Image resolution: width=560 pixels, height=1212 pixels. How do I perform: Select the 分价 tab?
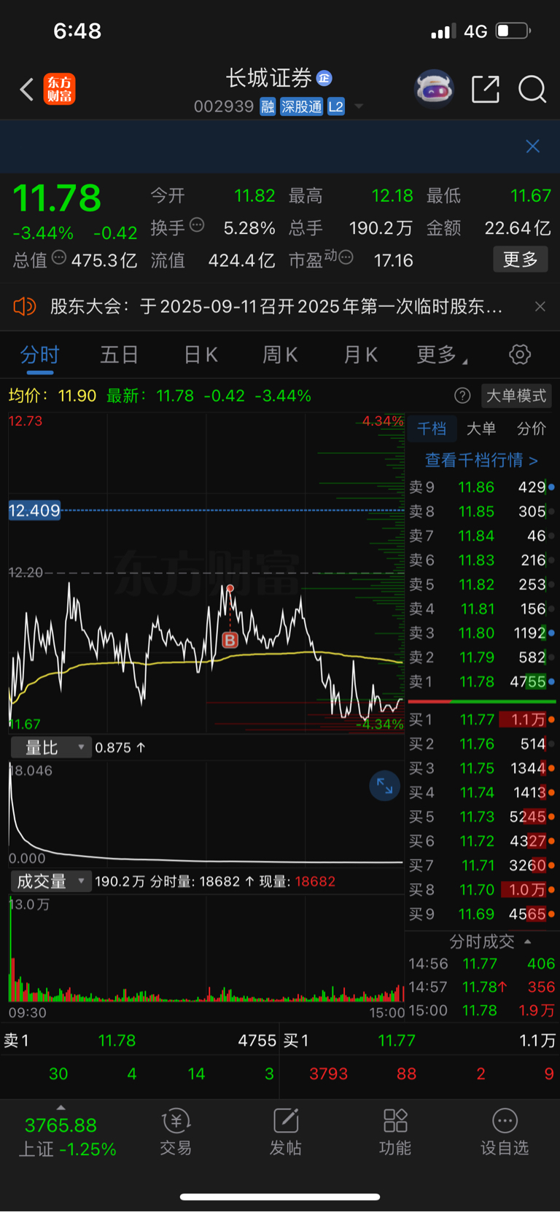tap(532, 429)
